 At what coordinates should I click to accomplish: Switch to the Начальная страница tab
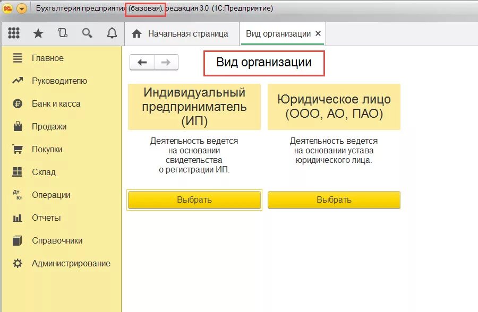tap(182, 33)
